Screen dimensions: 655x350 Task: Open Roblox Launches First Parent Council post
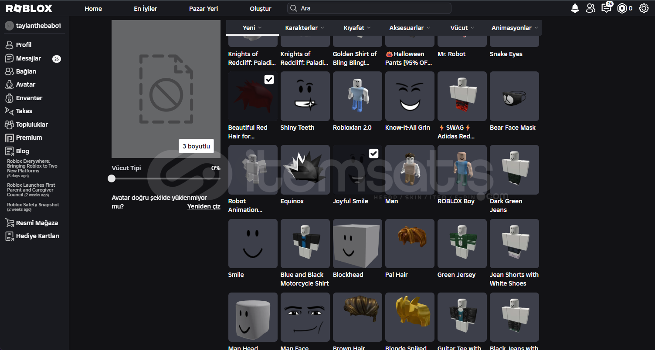point(31,190)
